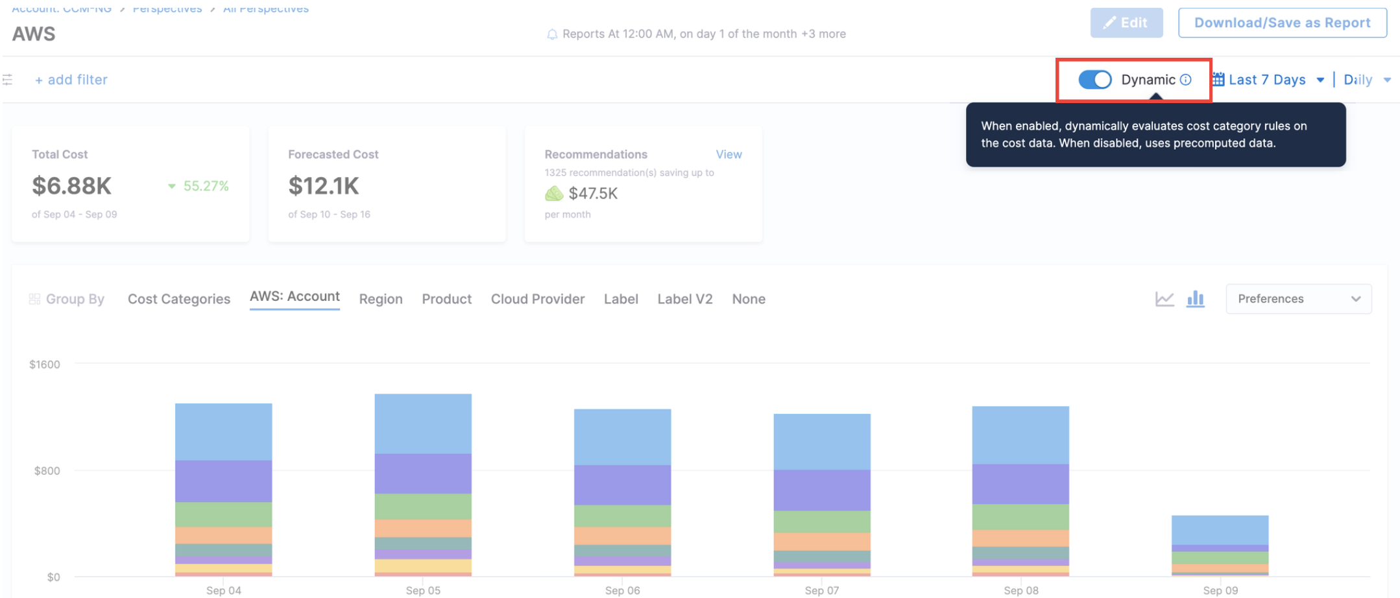The height and width of the screenshot is (598, 1400).
Task: Click the Group By grid icon
Action: (x=34, y=299)
